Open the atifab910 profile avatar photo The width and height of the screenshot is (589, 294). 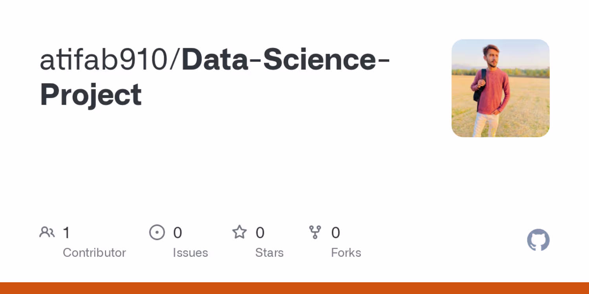501,88
